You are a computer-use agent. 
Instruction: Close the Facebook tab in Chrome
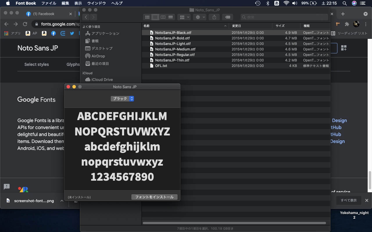click(71, 14)
